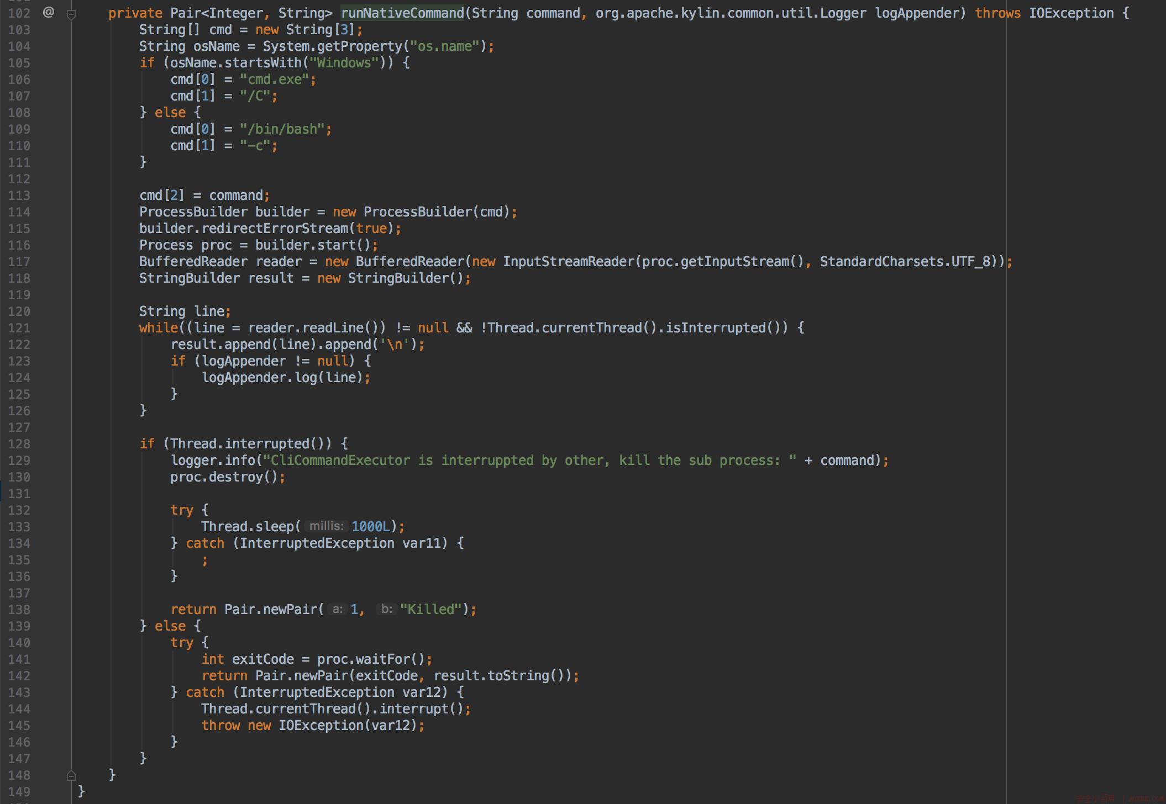The height and width of the screenshot is (804, 1166).
Task: Click the b: parameter hint before "Killed"
Action: [x=386, y=609]
